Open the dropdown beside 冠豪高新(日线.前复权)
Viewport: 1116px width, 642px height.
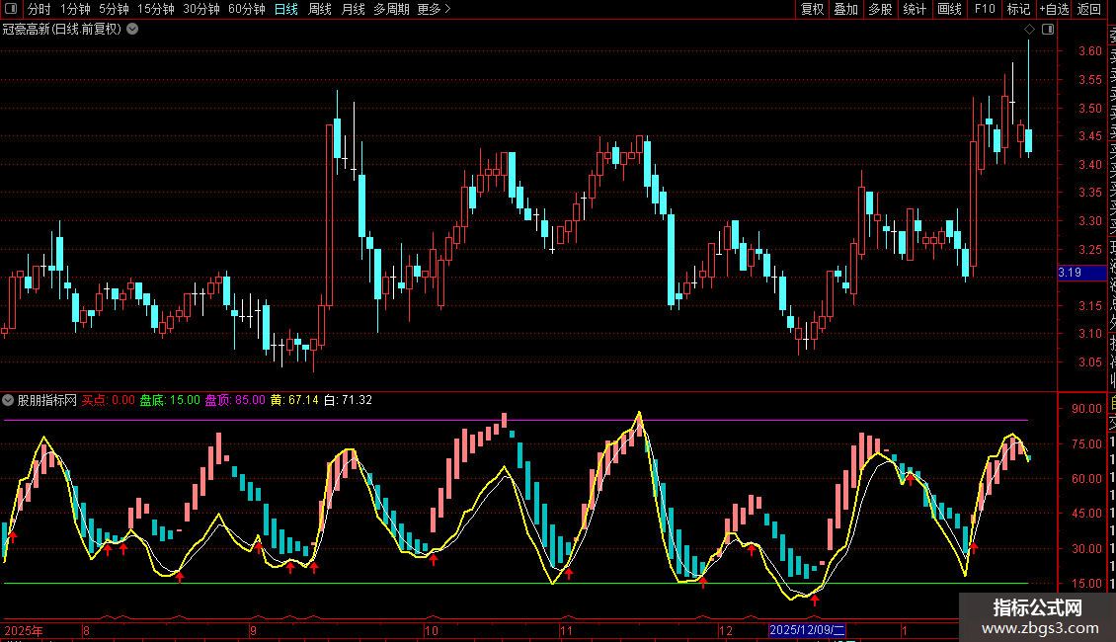point(132,30)
